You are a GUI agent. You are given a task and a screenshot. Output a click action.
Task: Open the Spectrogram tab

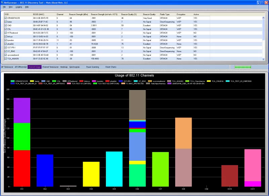tap(74, 67)
